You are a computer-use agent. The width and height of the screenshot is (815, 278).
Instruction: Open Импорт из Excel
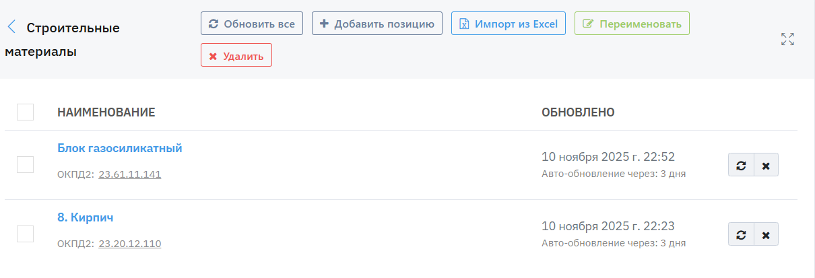pyautogui.click(x=509, y=24)
